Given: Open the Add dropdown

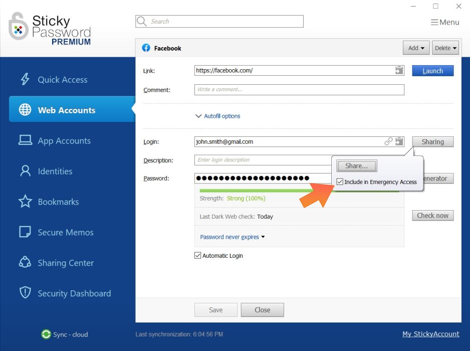Looking at the screenshot, I should tap(416, 48).
